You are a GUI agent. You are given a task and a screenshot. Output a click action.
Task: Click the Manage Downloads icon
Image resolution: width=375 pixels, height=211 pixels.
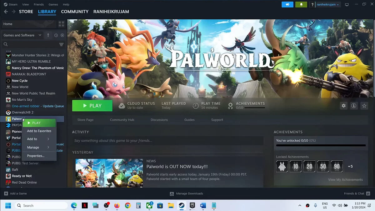point(172,193)
